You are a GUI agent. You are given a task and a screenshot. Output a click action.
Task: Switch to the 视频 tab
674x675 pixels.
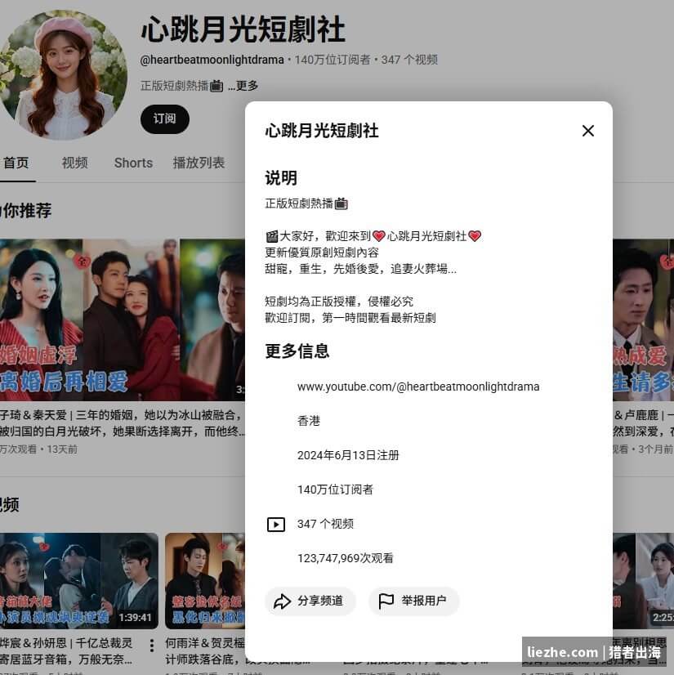75,163
